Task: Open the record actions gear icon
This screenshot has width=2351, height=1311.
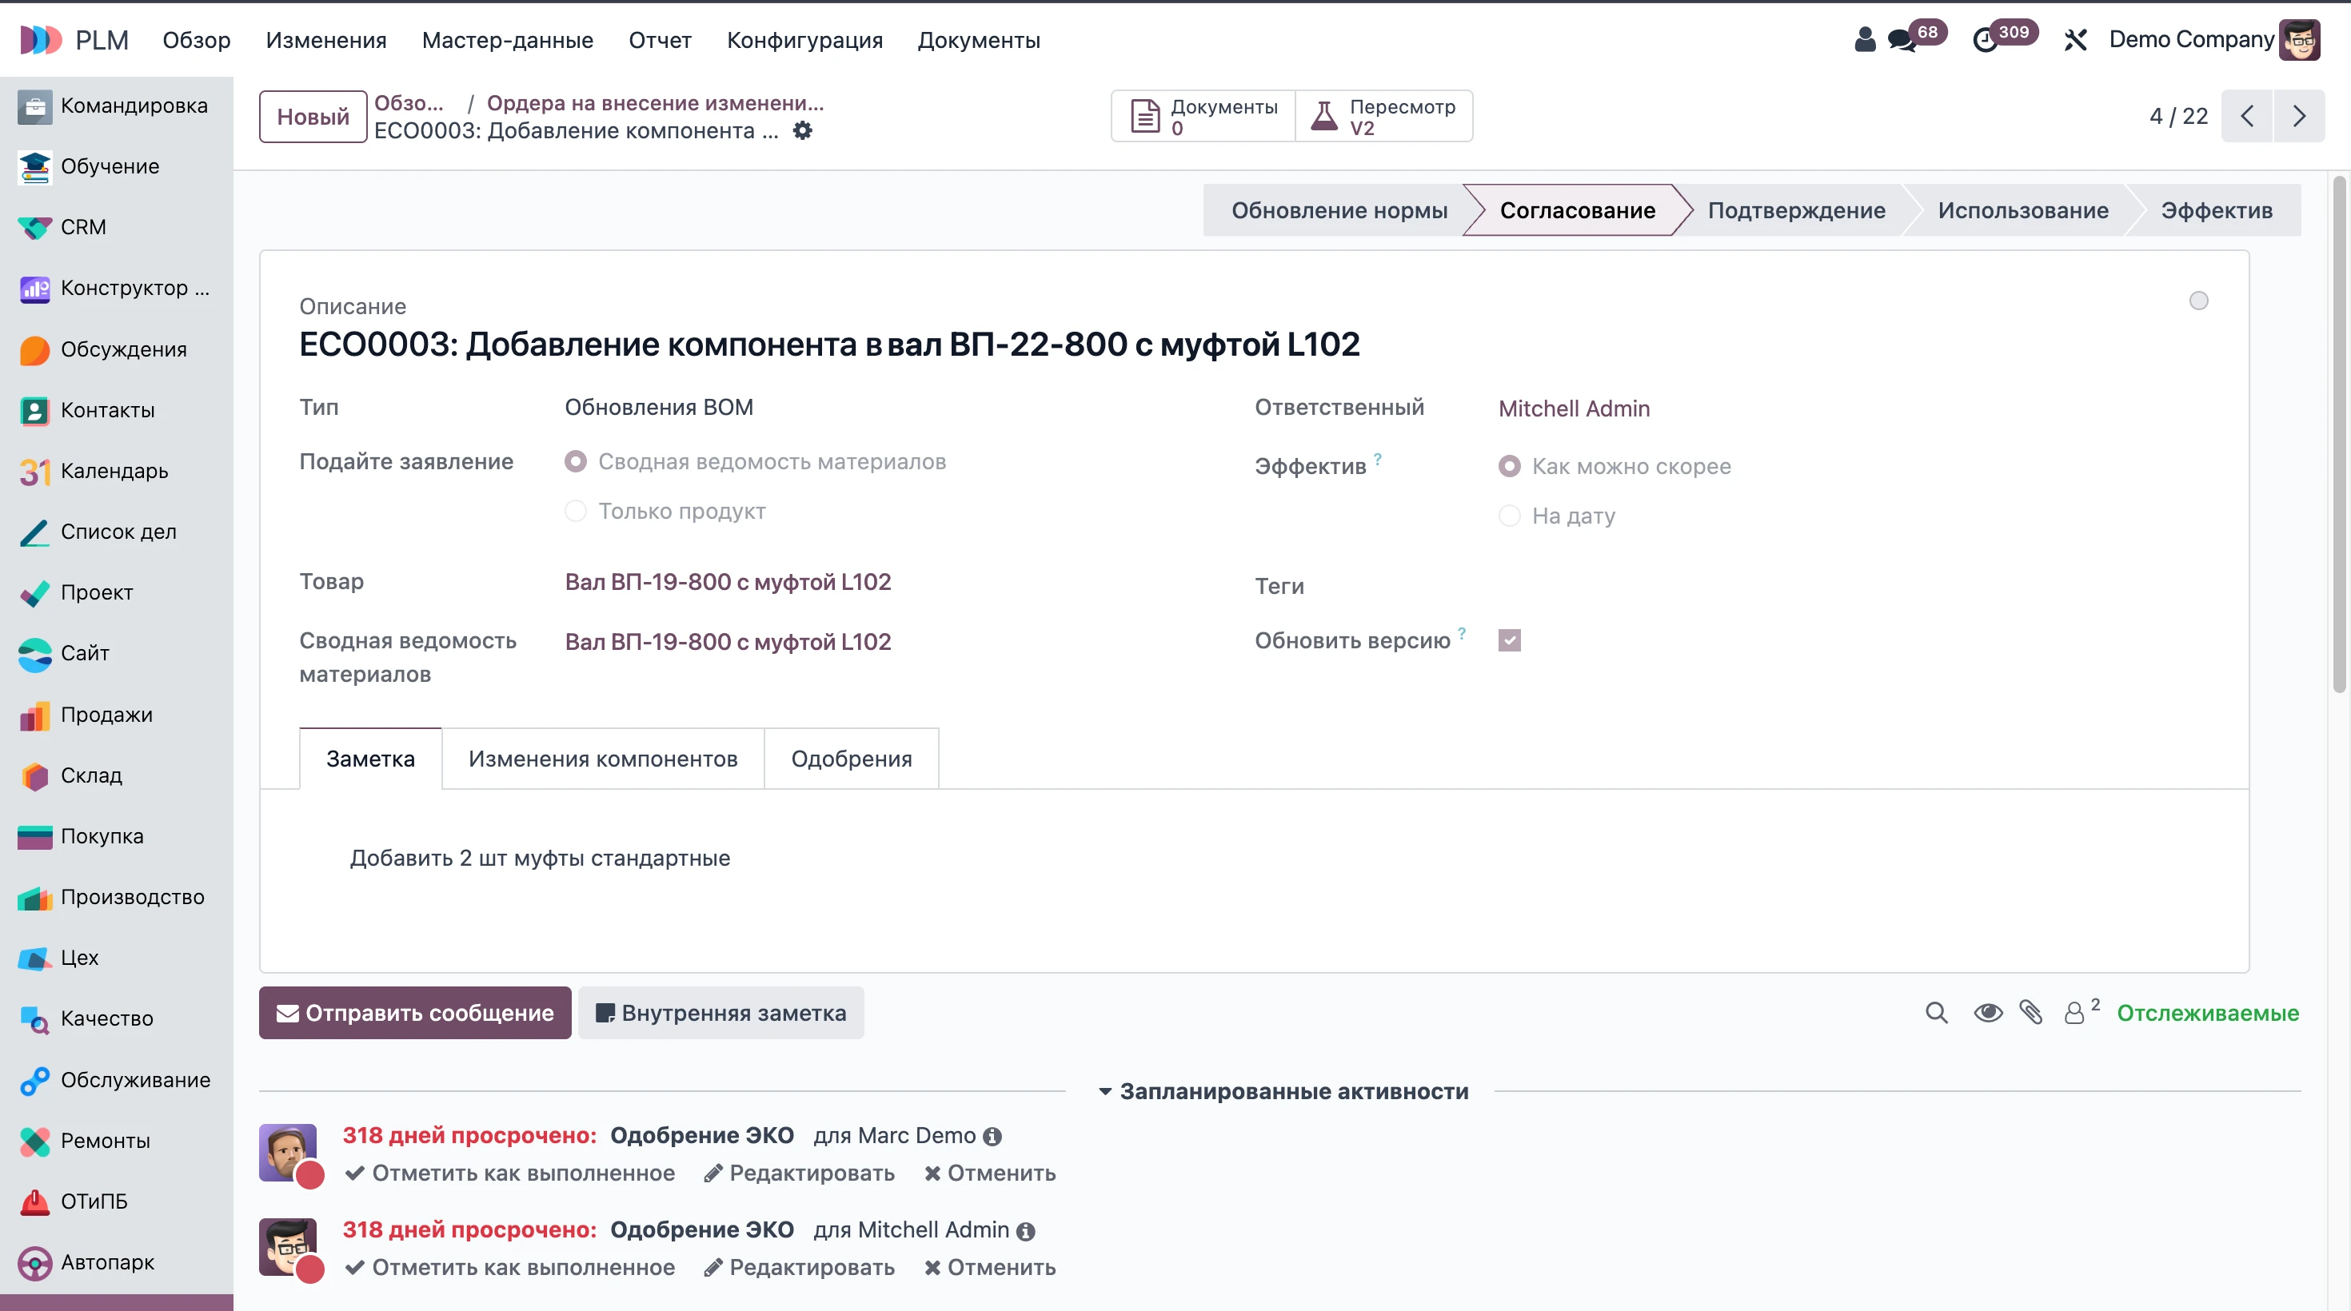Action: (802, 130)
